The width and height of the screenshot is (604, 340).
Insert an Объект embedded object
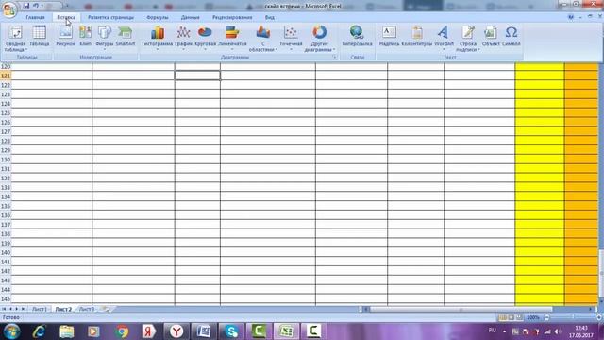491,37
